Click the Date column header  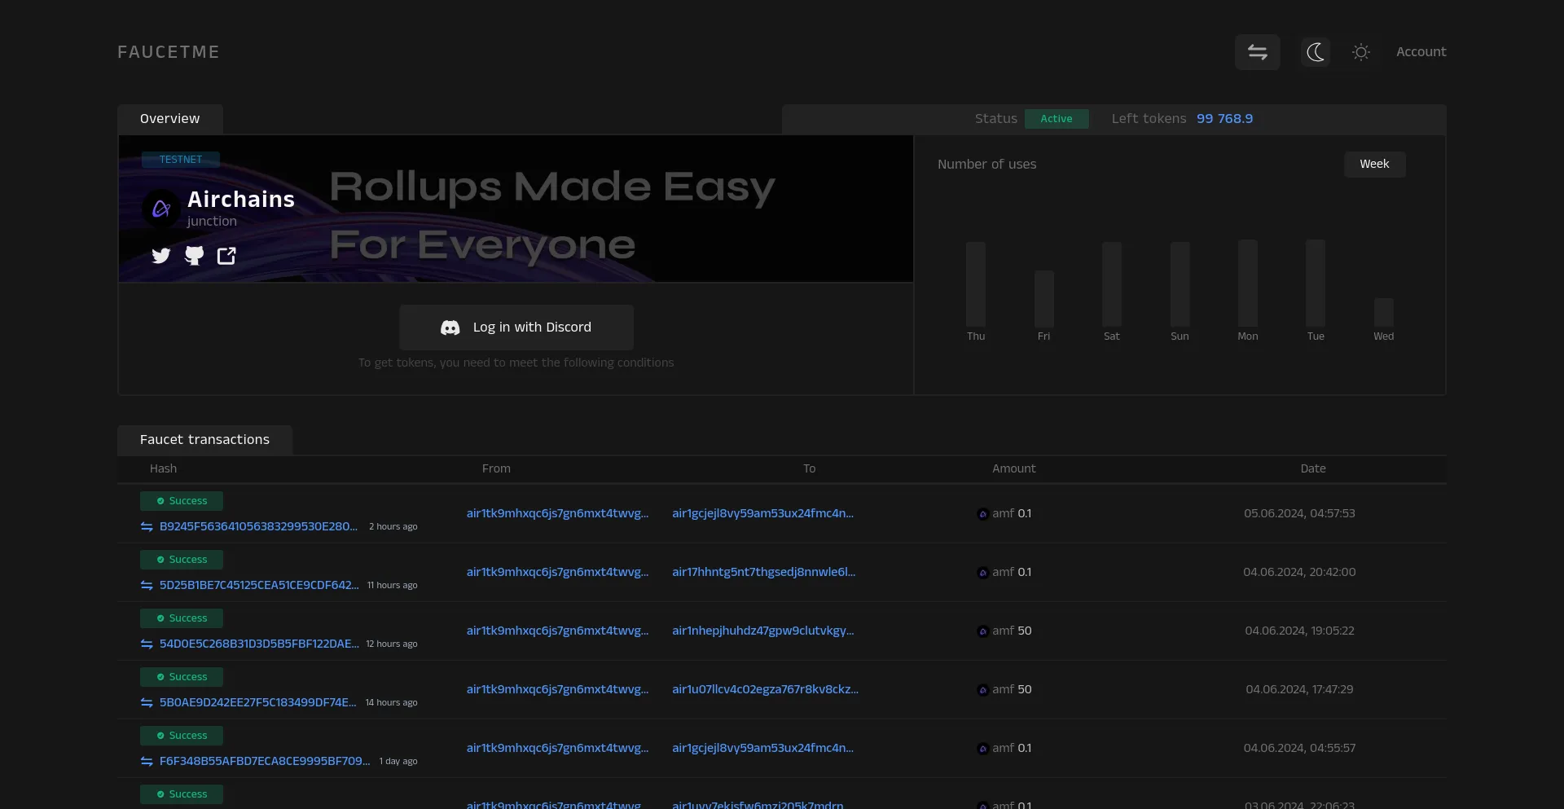tap(1312, 468)
